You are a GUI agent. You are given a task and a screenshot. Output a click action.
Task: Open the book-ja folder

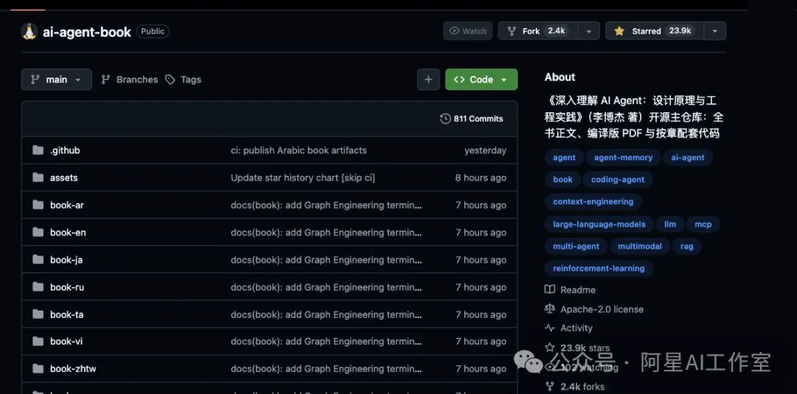[66, 260]
